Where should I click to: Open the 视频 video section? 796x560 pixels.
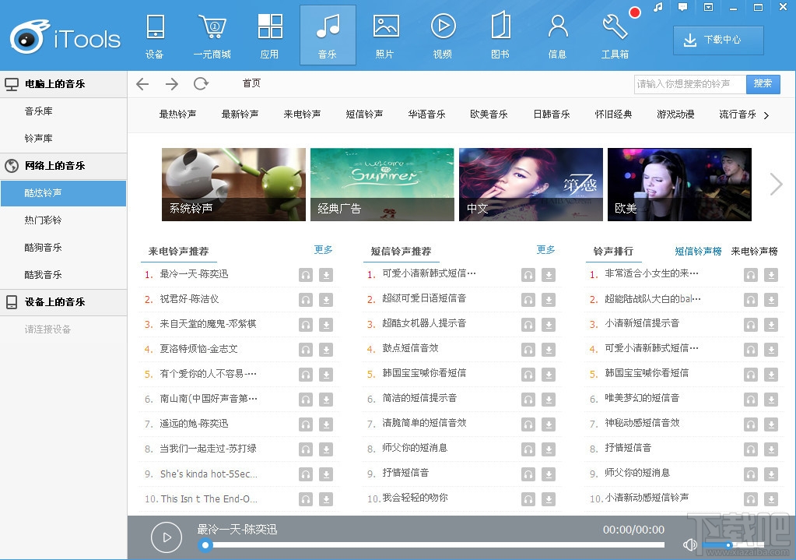(443, 34)
